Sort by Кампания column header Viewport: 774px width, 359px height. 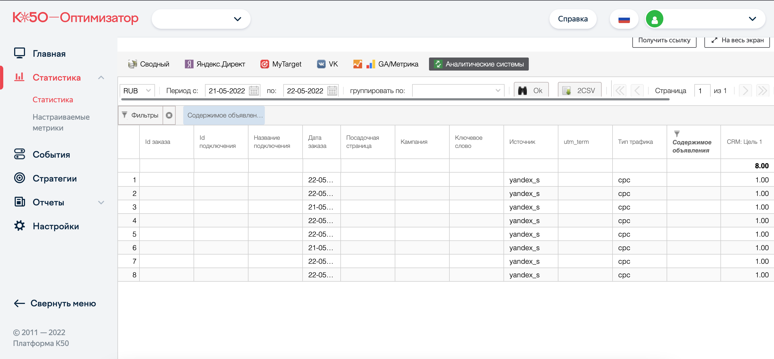422,142
